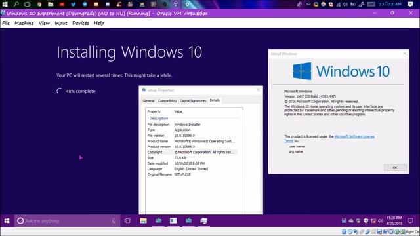The width and height of the screenshot is (420, 236).
Task: Click the host volume icon in the top tray
Action: (x=346, y=4)
